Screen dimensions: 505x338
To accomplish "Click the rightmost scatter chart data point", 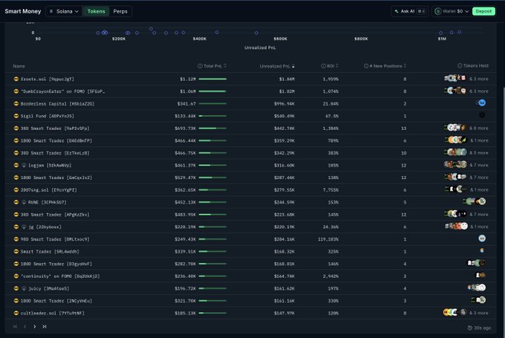I will (460, 32).
